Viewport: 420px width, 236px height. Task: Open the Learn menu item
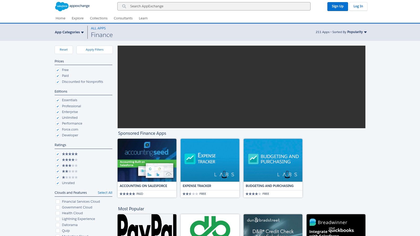pos(143,18)
